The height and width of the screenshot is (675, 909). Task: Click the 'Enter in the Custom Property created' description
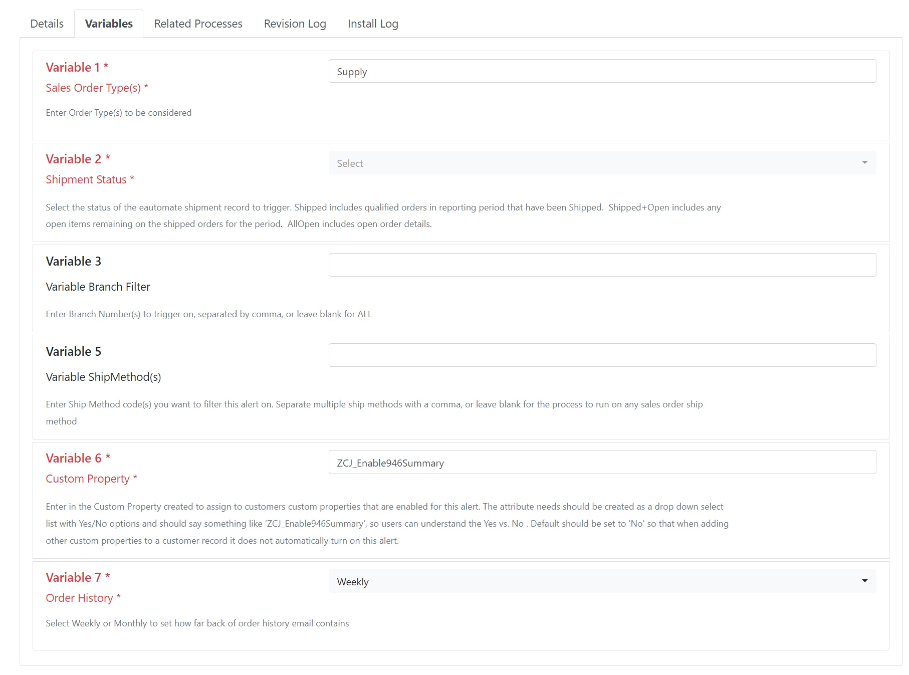pos(387,523)
